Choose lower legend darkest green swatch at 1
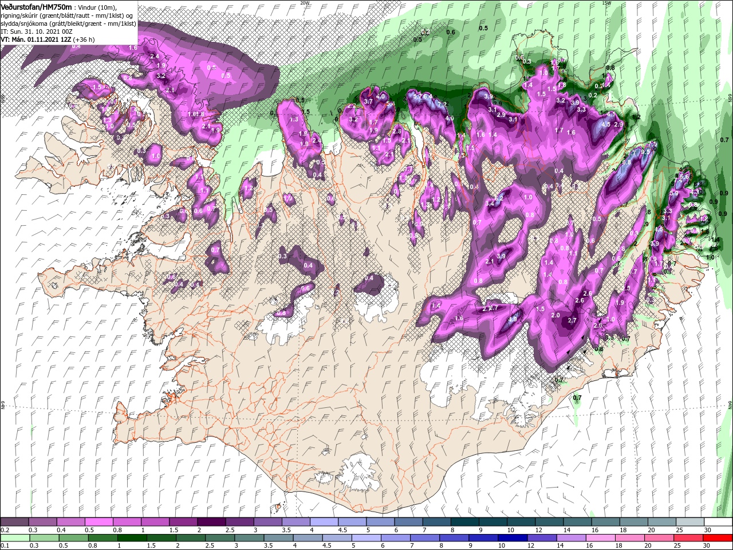 pyautogui.click(x=132, y=537)
